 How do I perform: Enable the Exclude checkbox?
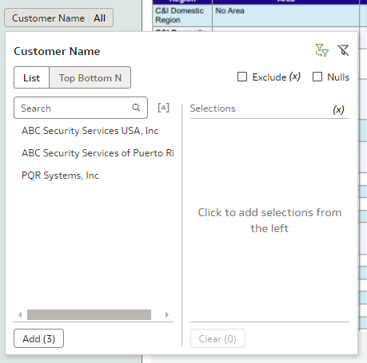(x=242, y=77)
